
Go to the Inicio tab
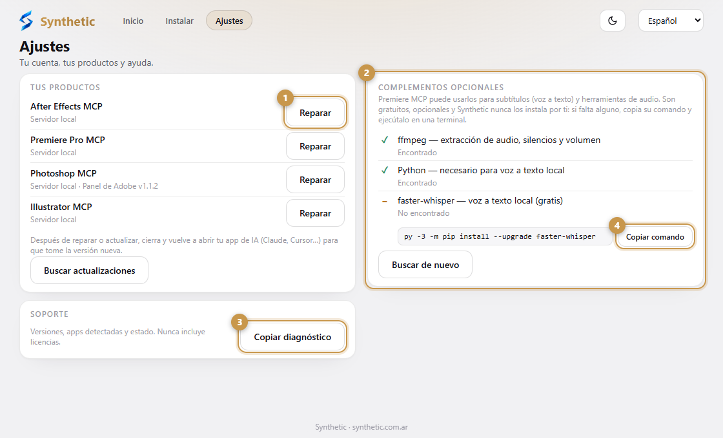(x=133, y=21)
